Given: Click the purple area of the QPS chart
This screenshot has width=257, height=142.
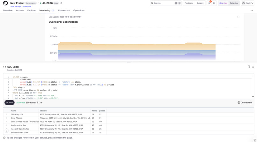Looking at the screenshot, I should point(137,57).
